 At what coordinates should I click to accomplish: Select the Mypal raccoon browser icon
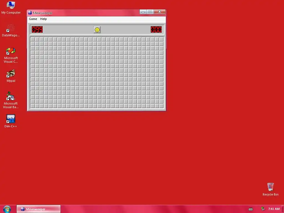click(x=11, y=76)
